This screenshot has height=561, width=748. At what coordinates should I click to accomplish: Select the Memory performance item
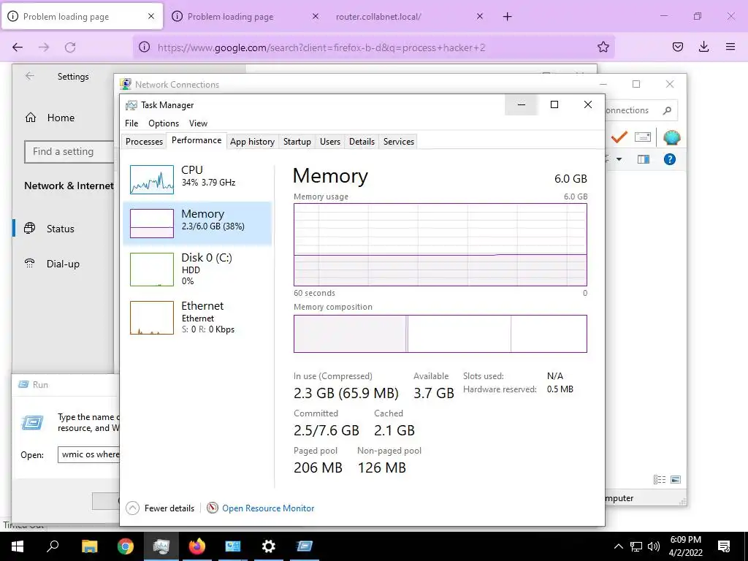[197, 223]
